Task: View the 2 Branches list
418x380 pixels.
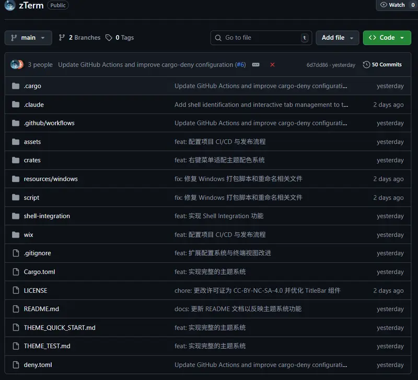Action: (x=79, y=38)
